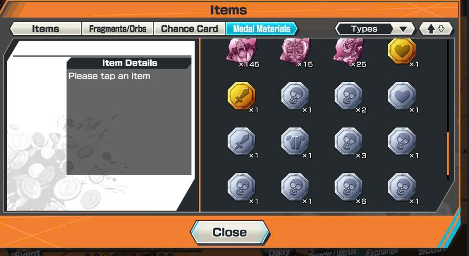Select the Medal Materials tab

[x=261, y=29]
